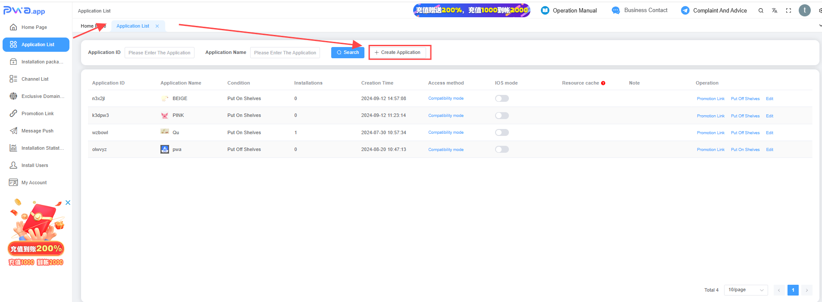Open Operation Manual book icon
This screenshot has height=302, width=822.
(545, 10)
